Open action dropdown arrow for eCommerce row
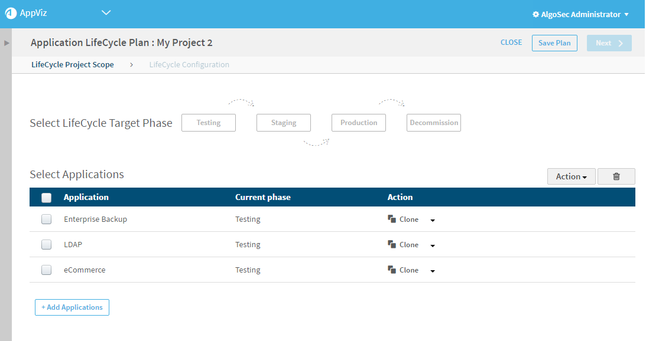The image size is (646, 341). (433, 271)
